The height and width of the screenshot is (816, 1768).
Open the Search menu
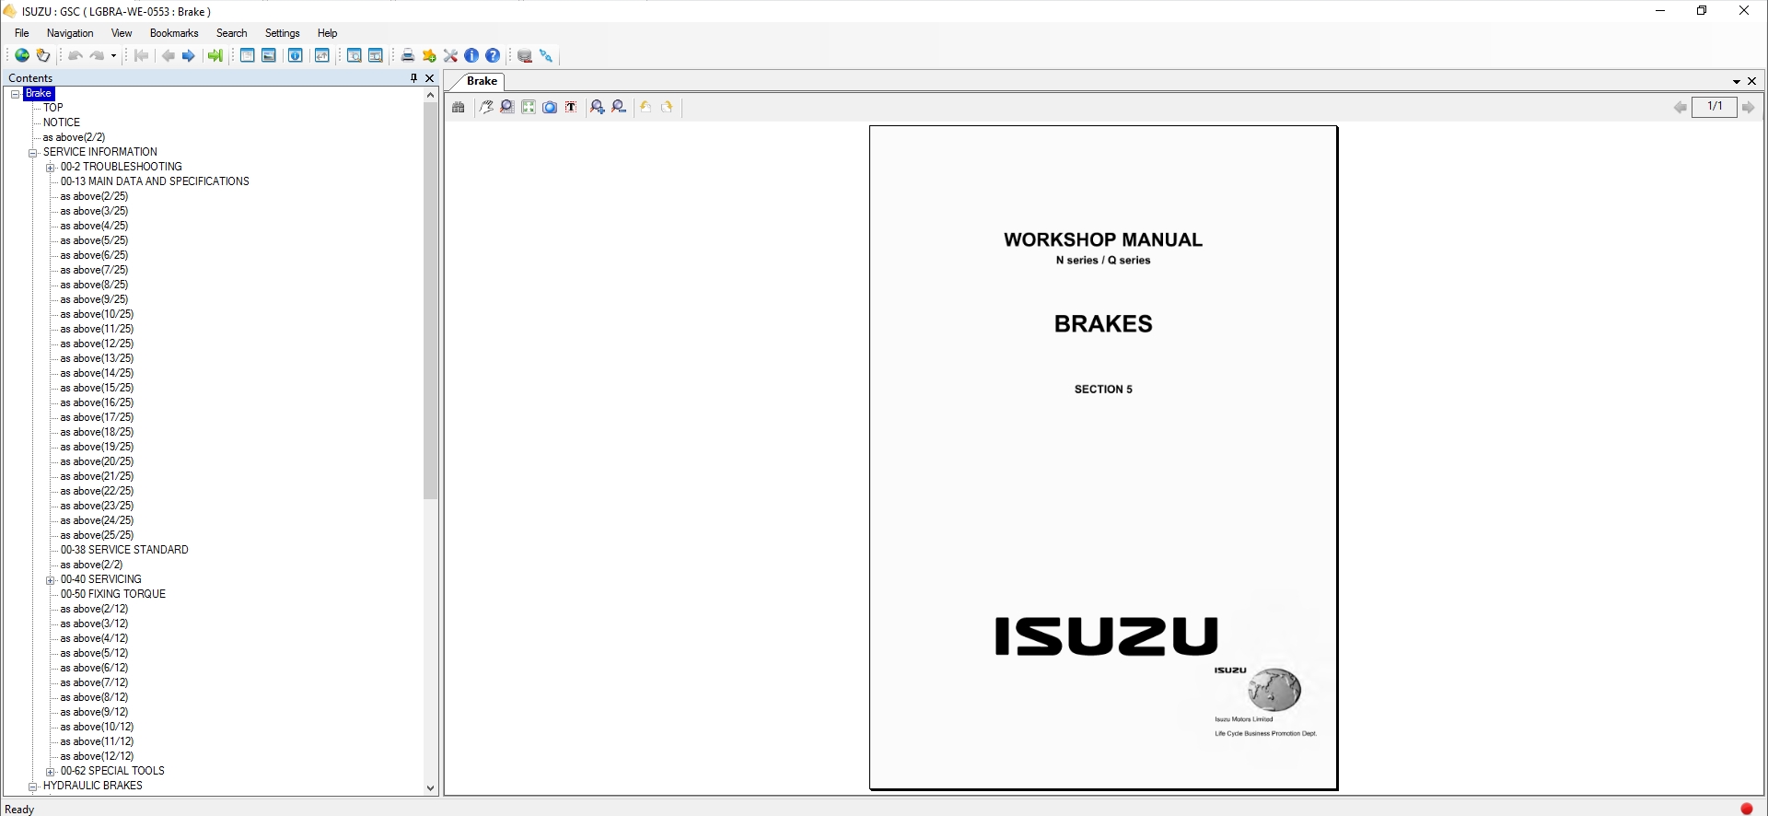(232, 33)
